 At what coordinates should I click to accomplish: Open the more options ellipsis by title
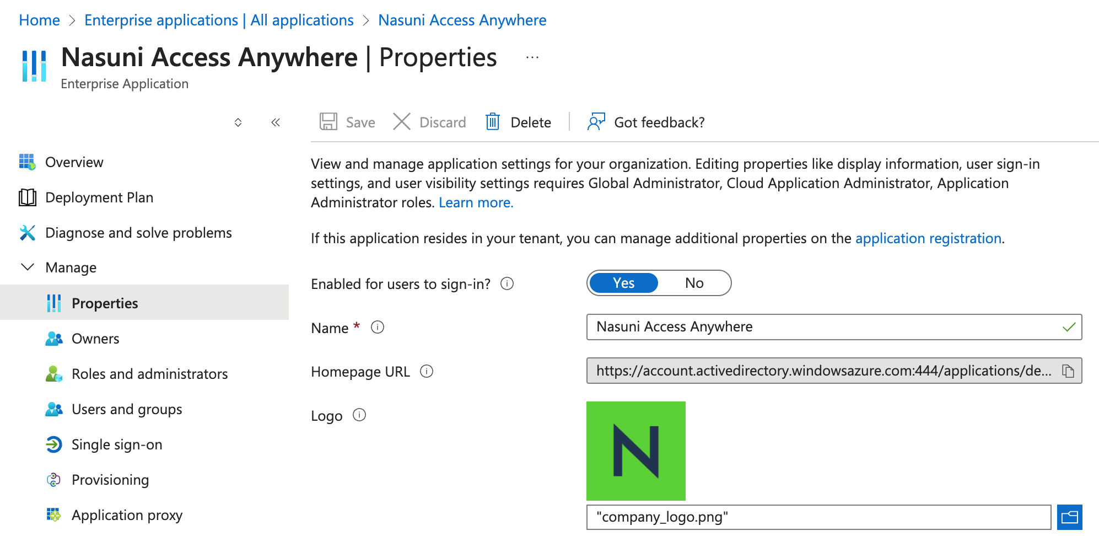532,58
